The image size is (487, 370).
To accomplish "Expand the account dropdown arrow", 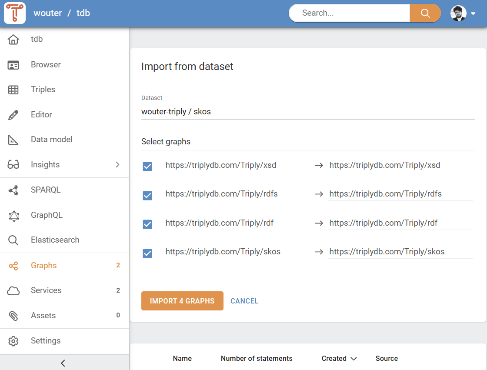I will click(x=473, y=13).
